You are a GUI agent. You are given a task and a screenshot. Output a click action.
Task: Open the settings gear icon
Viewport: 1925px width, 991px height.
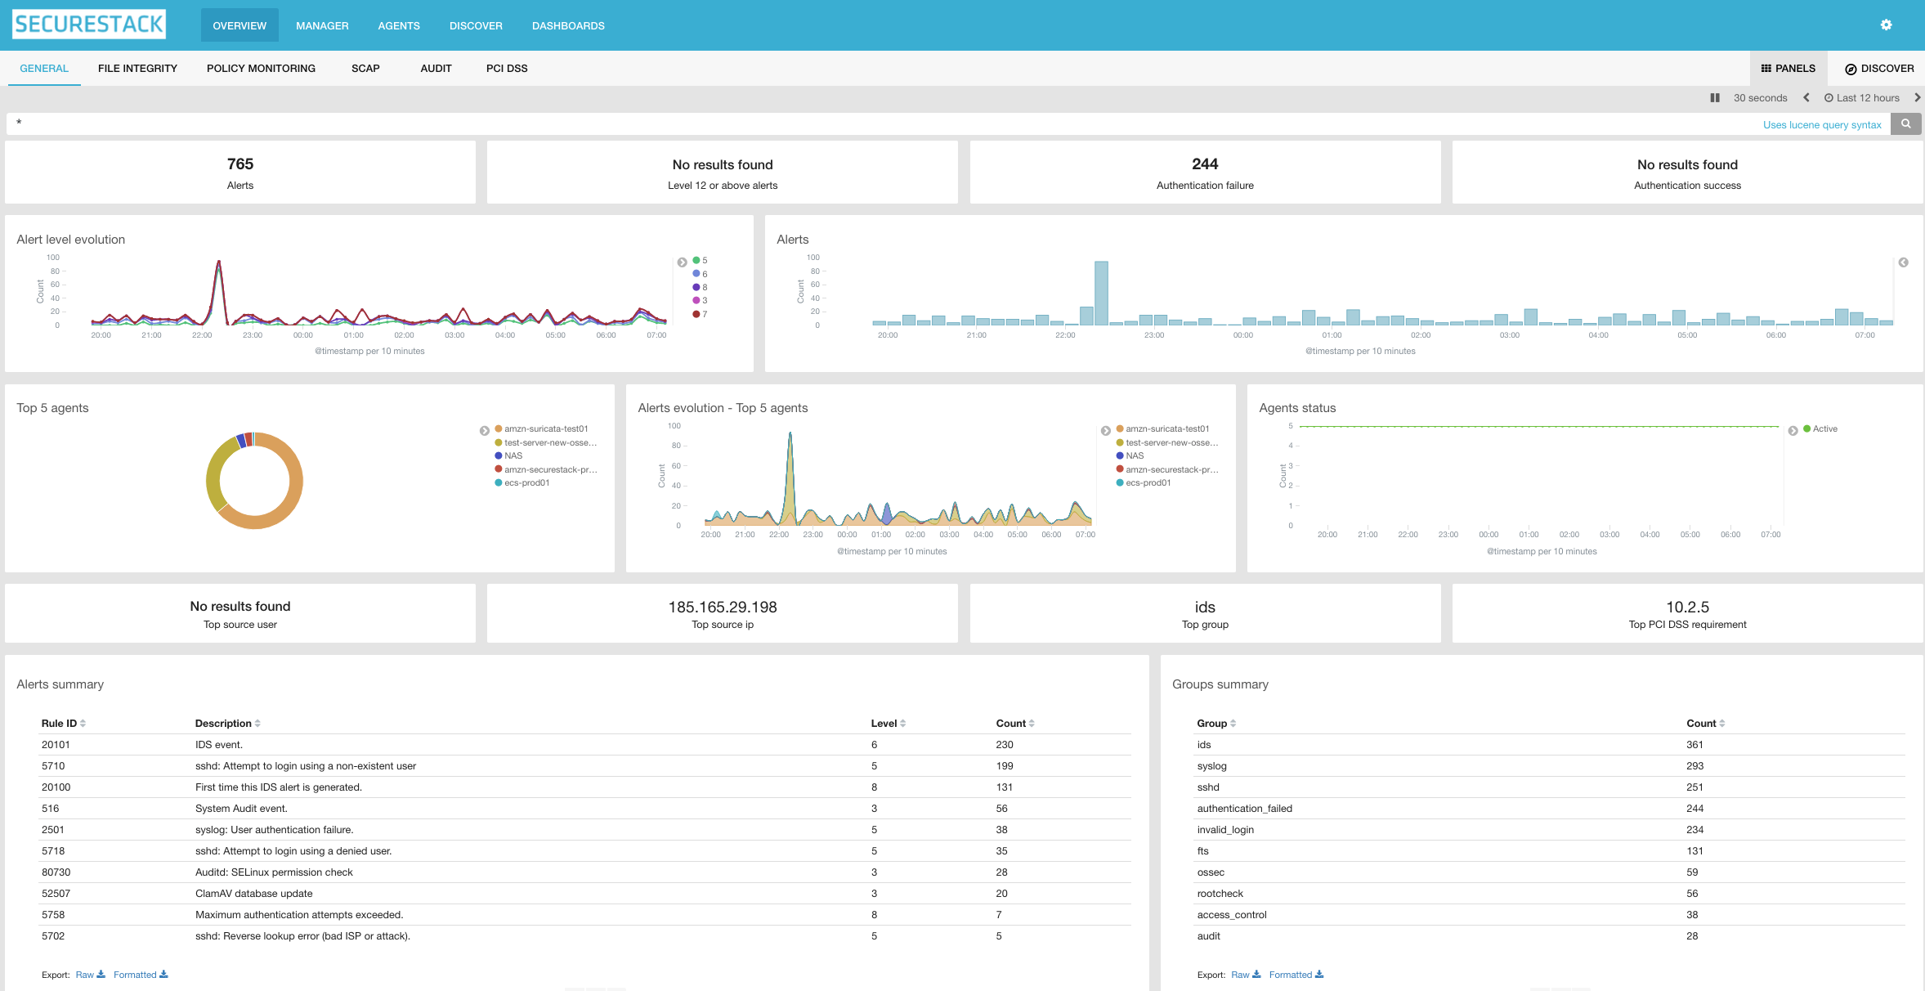(1886, 25)
